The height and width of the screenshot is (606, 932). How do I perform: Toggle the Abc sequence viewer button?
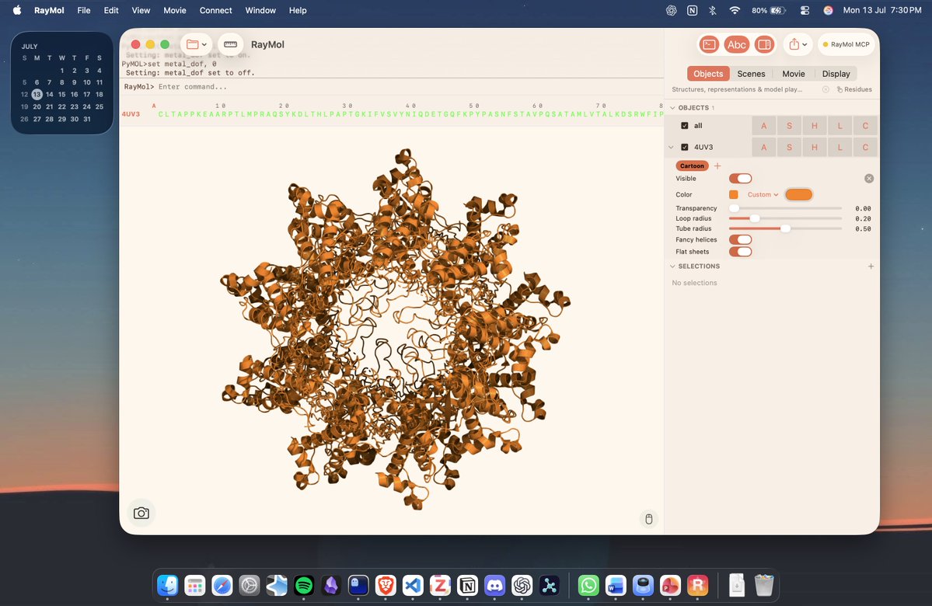click(x=736, y=44)
